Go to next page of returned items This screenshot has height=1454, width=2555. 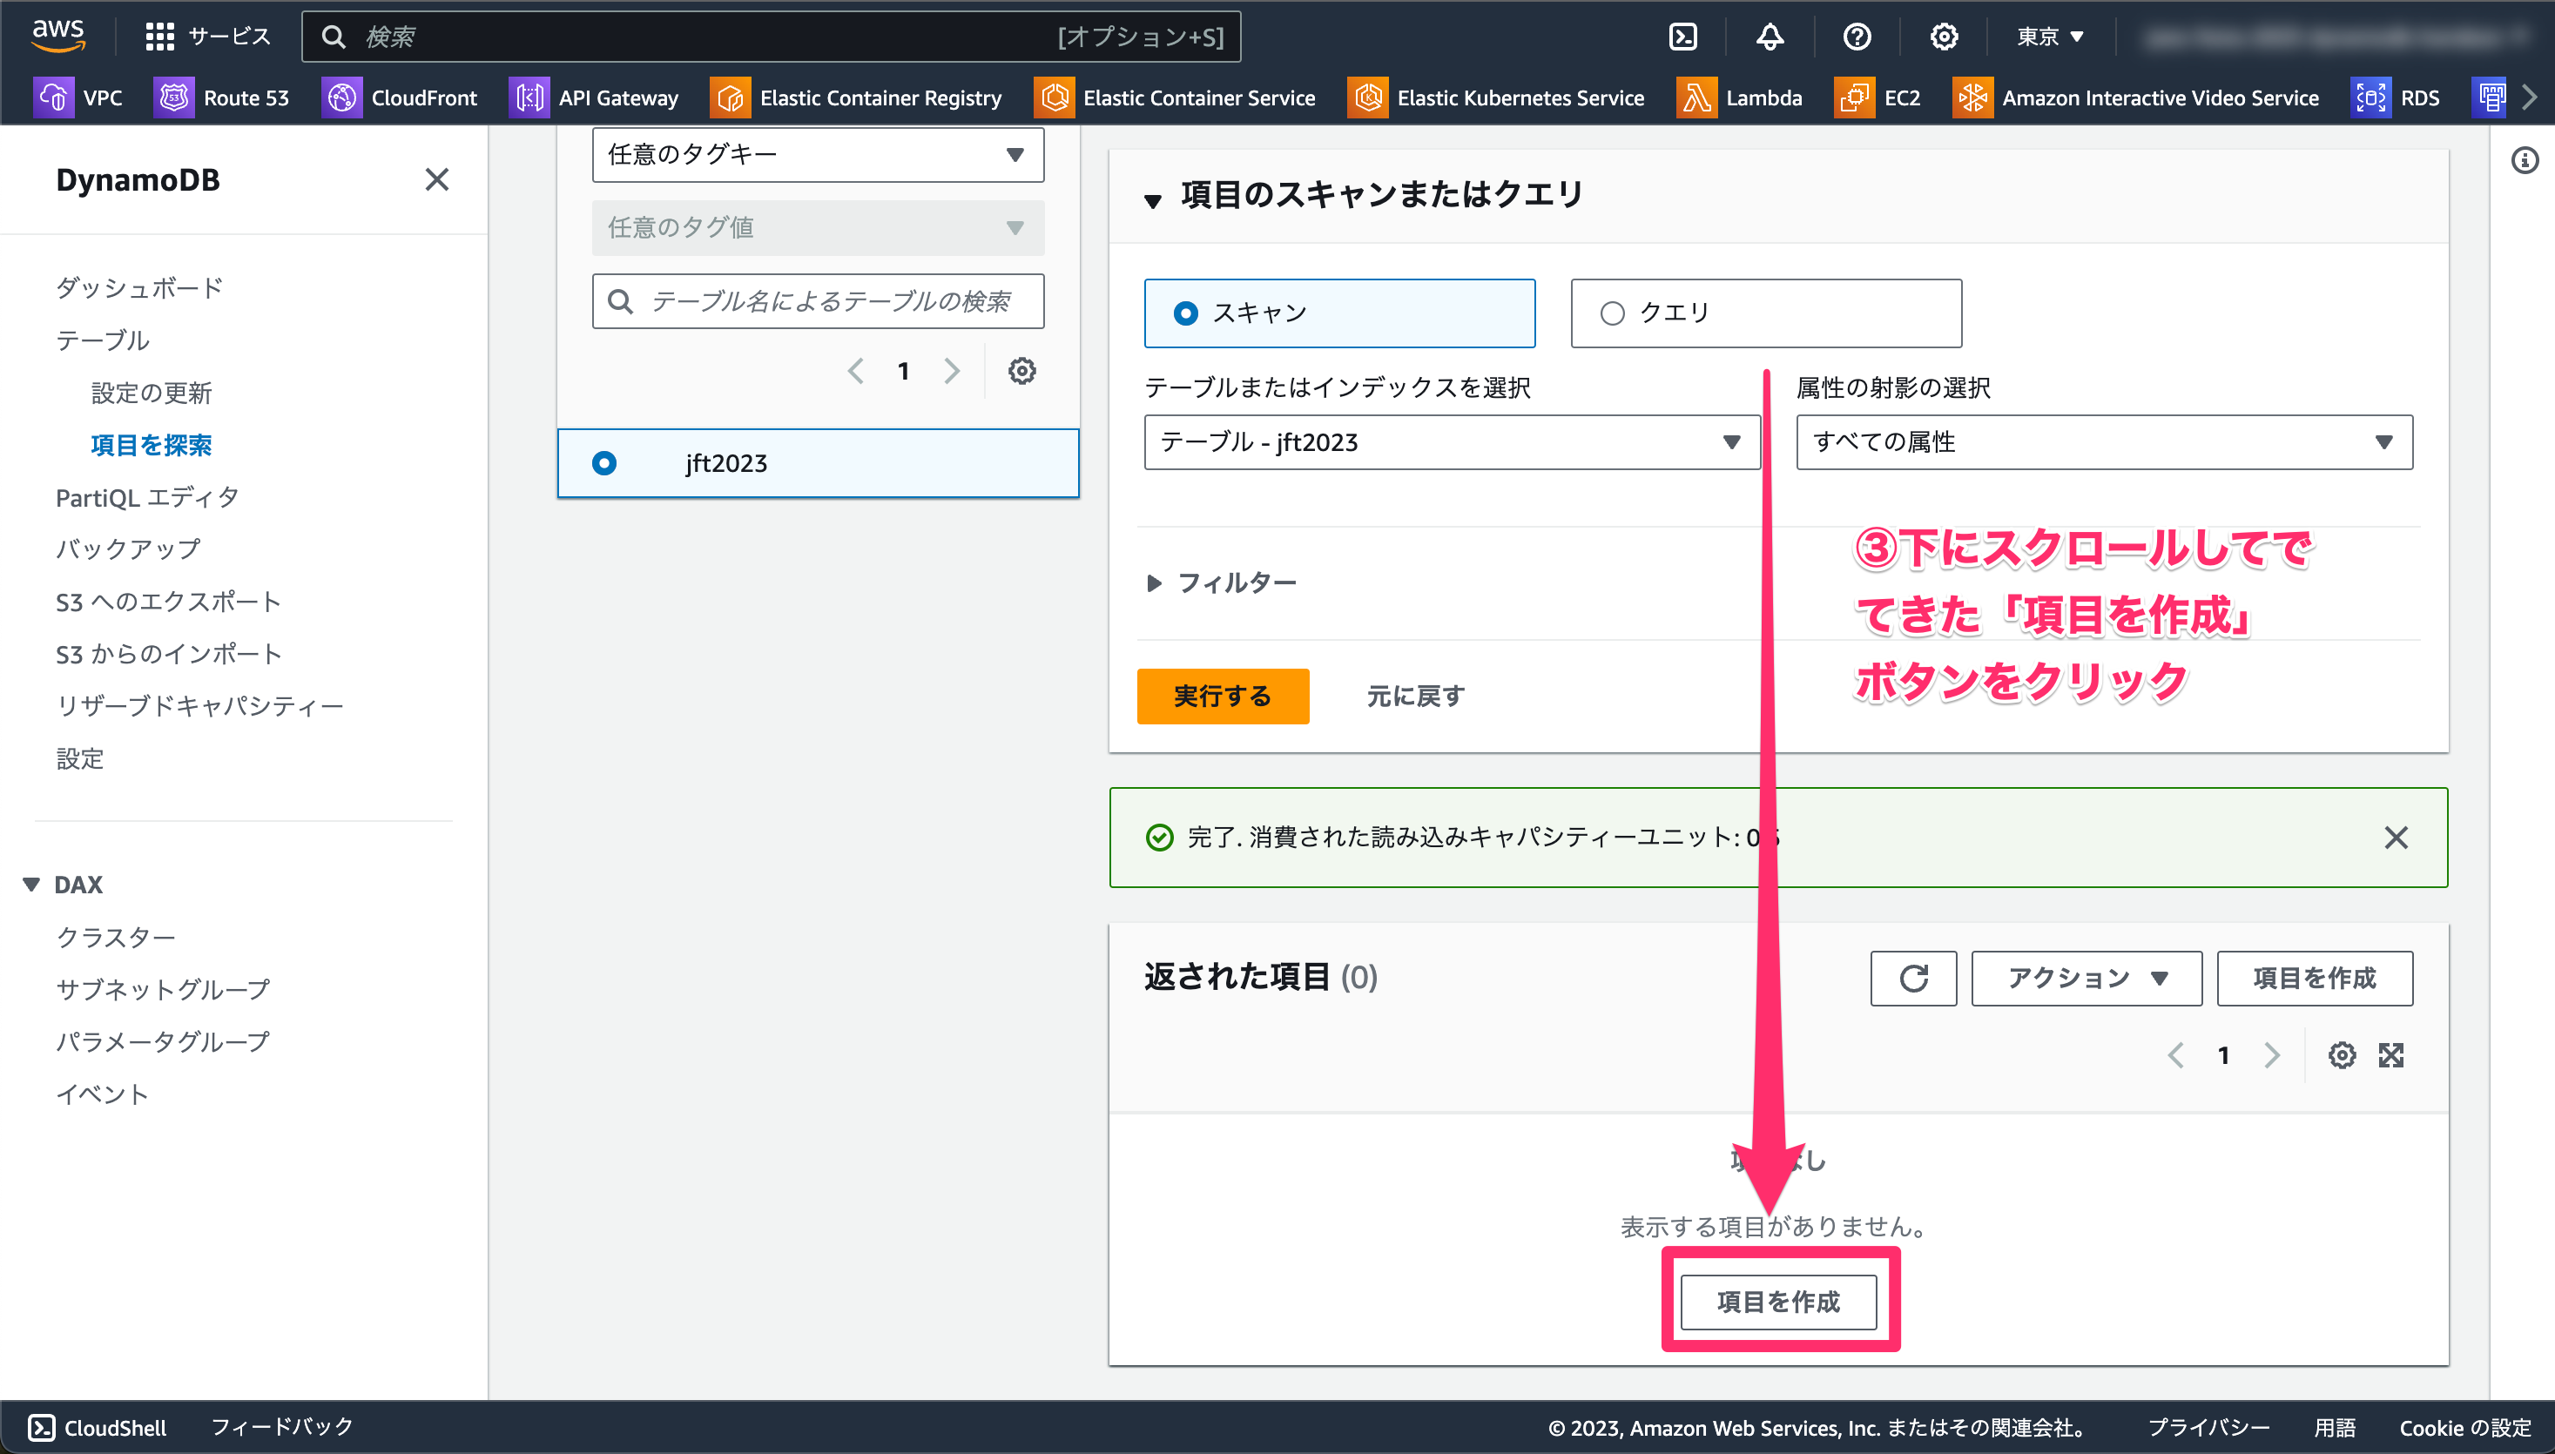coord(2271,1055)
